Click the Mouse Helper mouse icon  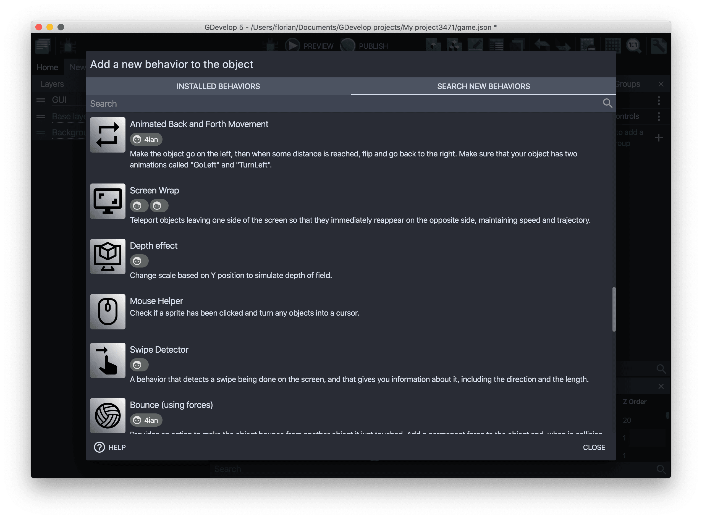[108, 312]
